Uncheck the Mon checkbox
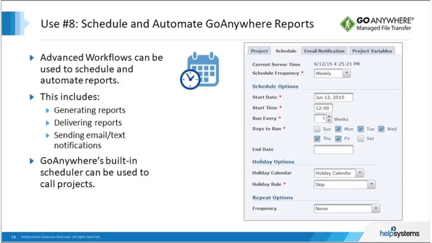The width and height of the screenshot is (432, 243). click(x=338, y=129)
